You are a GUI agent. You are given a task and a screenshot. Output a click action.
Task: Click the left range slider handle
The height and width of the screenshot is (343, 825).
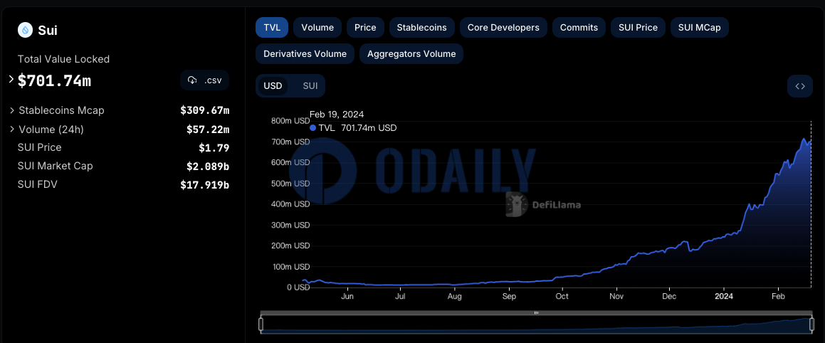click(x=261, y=324)
